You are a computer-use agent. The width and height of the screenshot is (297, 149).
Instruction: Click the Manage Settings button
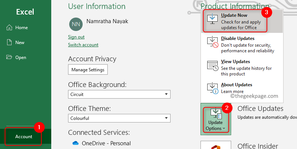[x=88, y=69]
